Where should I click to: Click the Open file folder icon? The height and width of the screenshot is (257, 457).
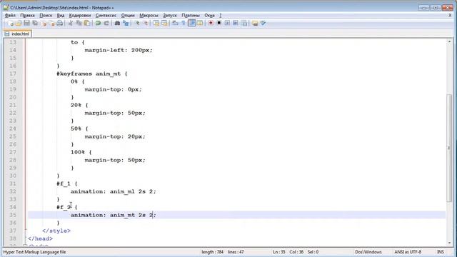(19, 24)
